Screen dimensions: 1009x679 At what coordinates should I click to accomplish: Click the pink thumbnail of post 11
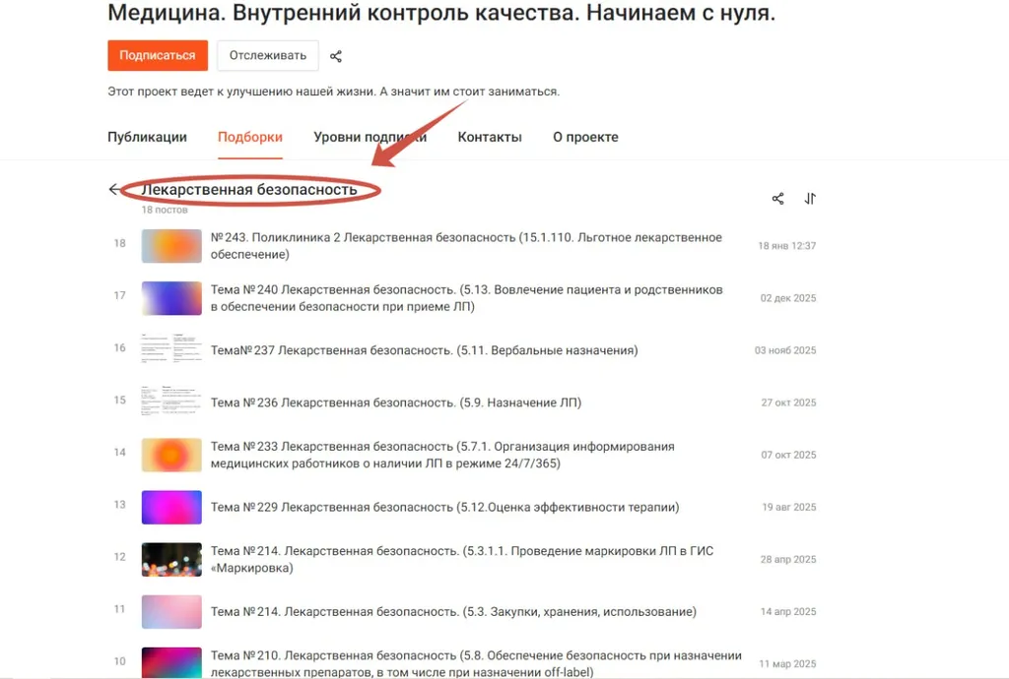coord(171,610)
